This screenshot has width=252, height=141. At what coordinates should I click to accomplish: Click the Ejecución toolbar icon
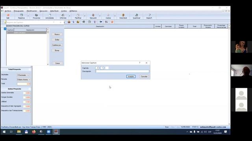tap(93, 16)
